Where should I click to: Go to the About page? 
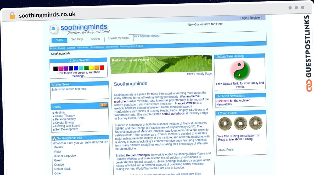(x=53, y=48)
